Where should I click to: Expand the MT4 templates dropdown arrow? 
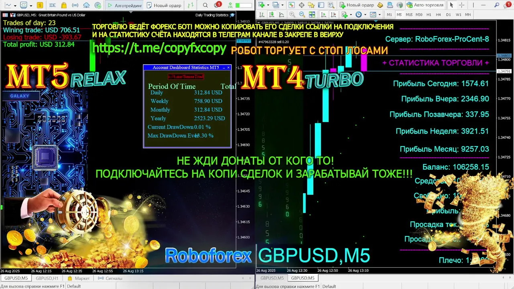click(379, 14)
